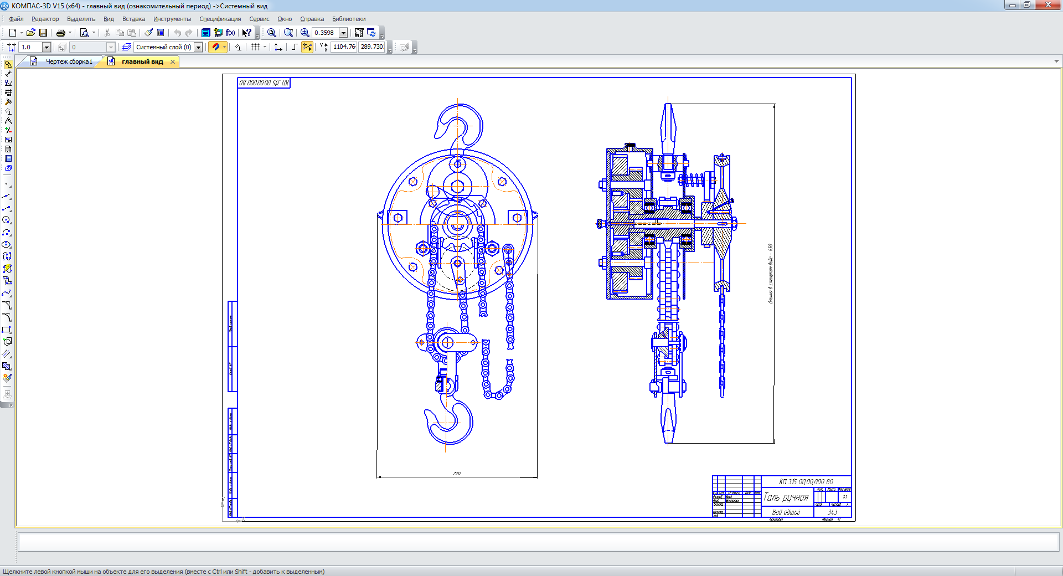This screenshot has height=576, width=1063.
Task: Open the Инструменты menu
Action: (172, 19)
